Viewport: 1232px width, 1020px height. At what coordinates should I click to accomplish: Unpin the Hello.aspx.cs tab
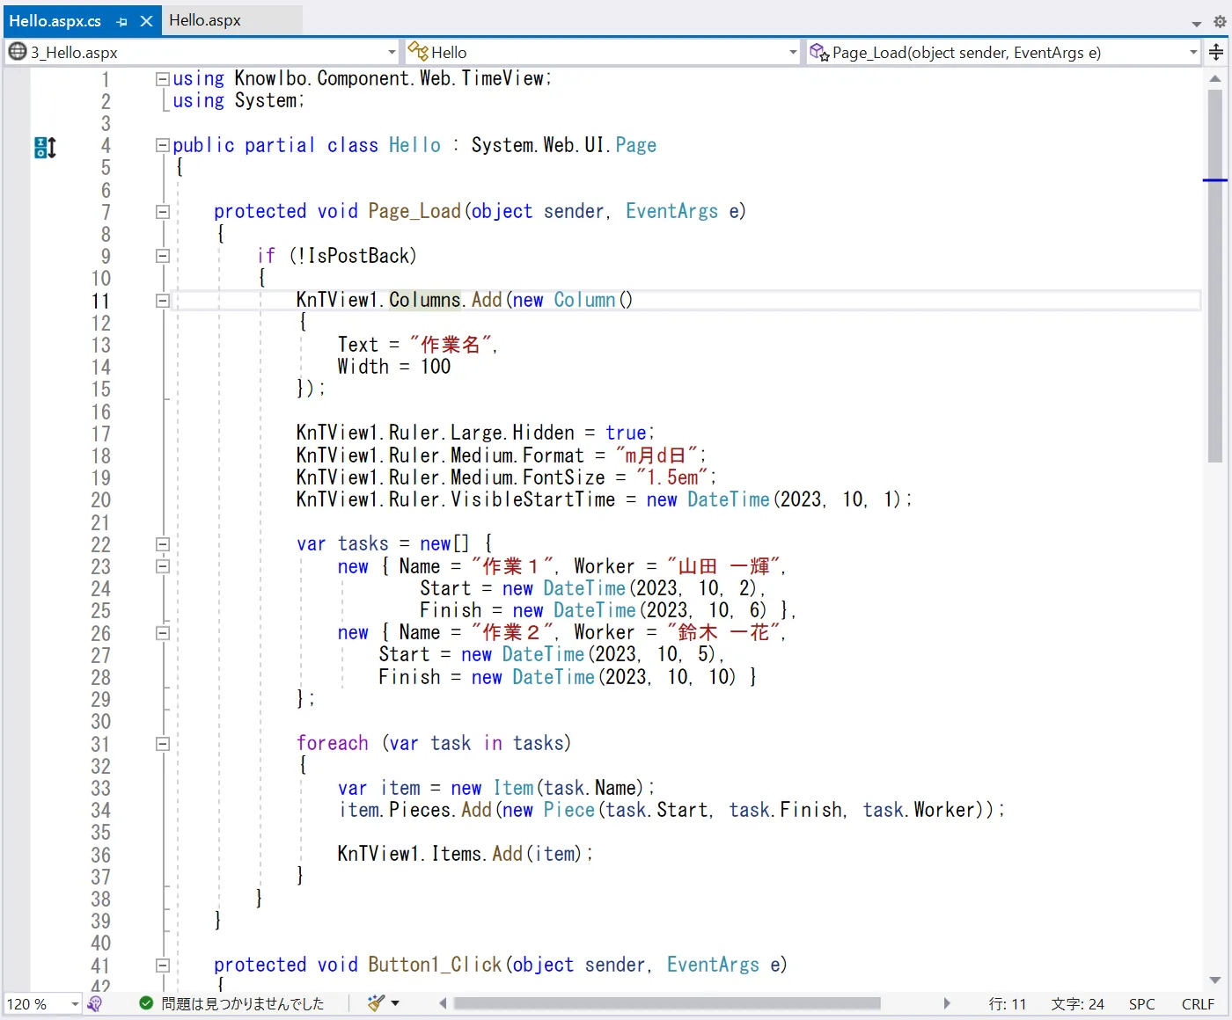tap(121, 20)
